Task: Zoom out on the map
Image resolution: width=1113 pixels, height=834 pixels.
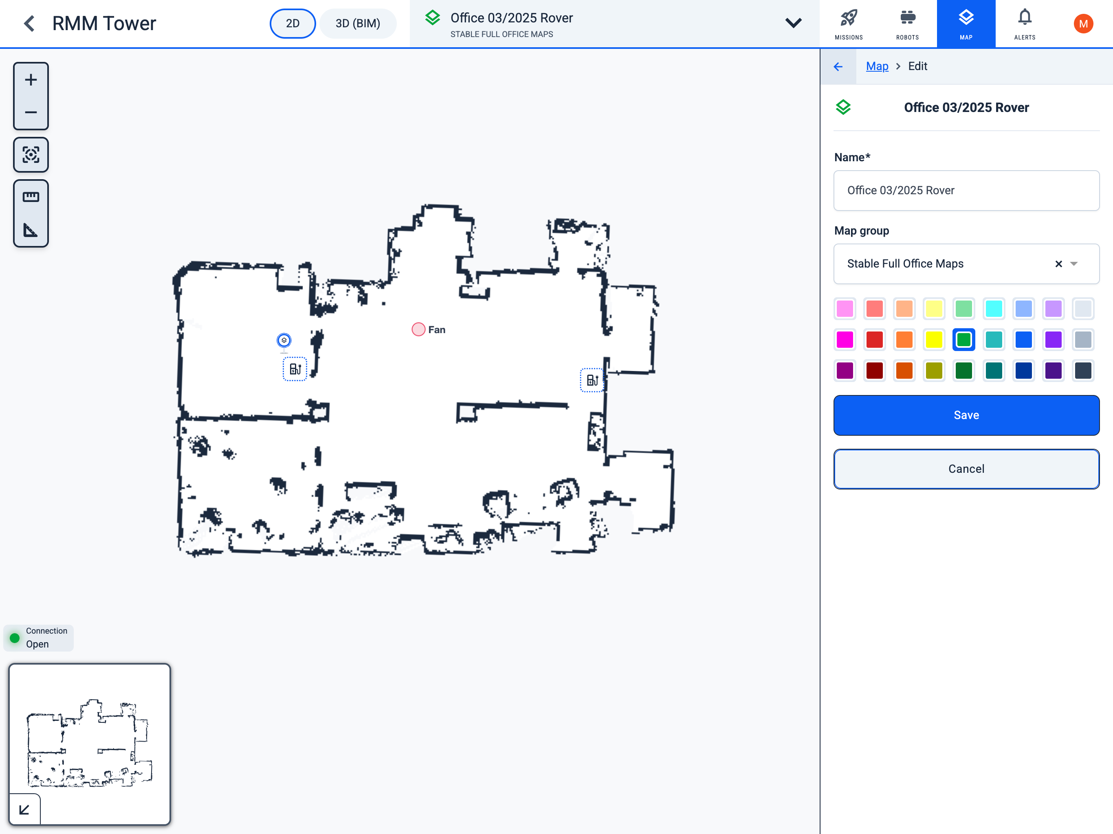Action: pos(31,112)
